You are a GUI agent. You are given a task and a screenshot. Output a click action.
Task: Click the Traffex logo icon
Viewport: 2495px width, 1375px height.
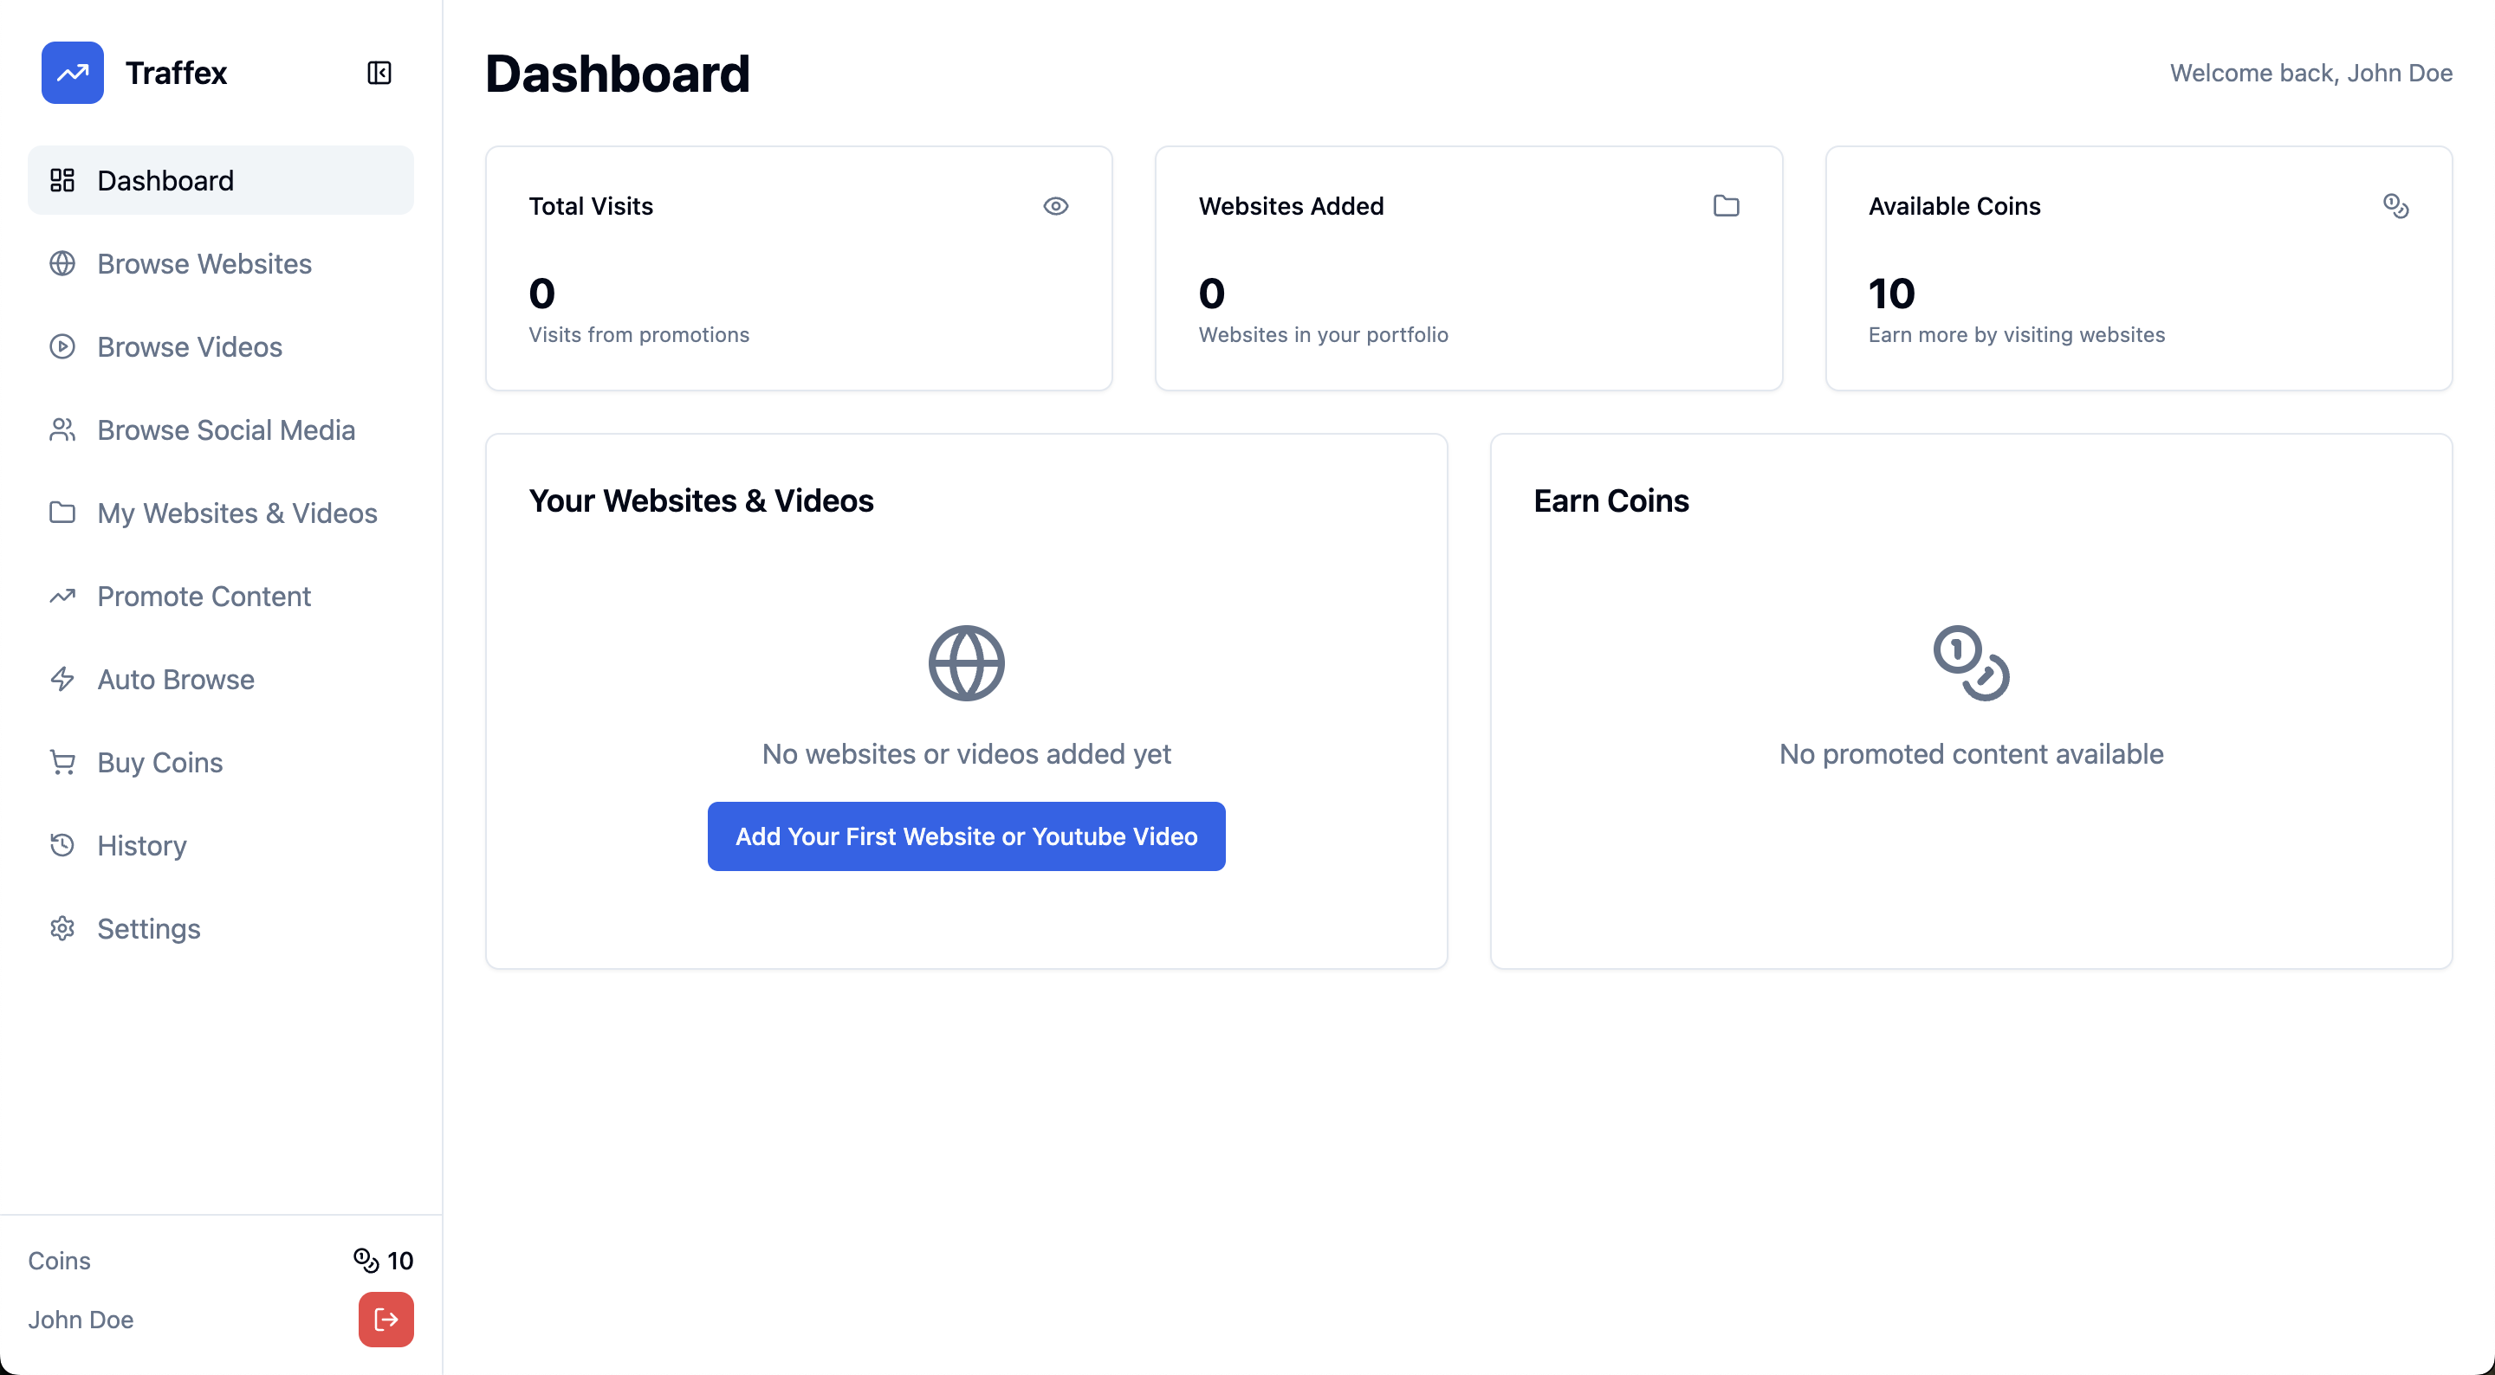click(73, 73)
